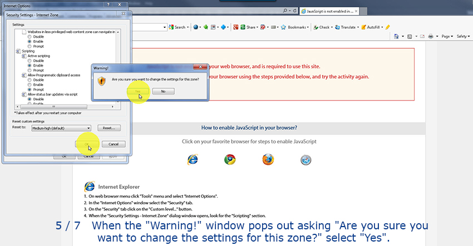Click the spell Check toolbar icon

pyautogui.click(x=316, y=27)
